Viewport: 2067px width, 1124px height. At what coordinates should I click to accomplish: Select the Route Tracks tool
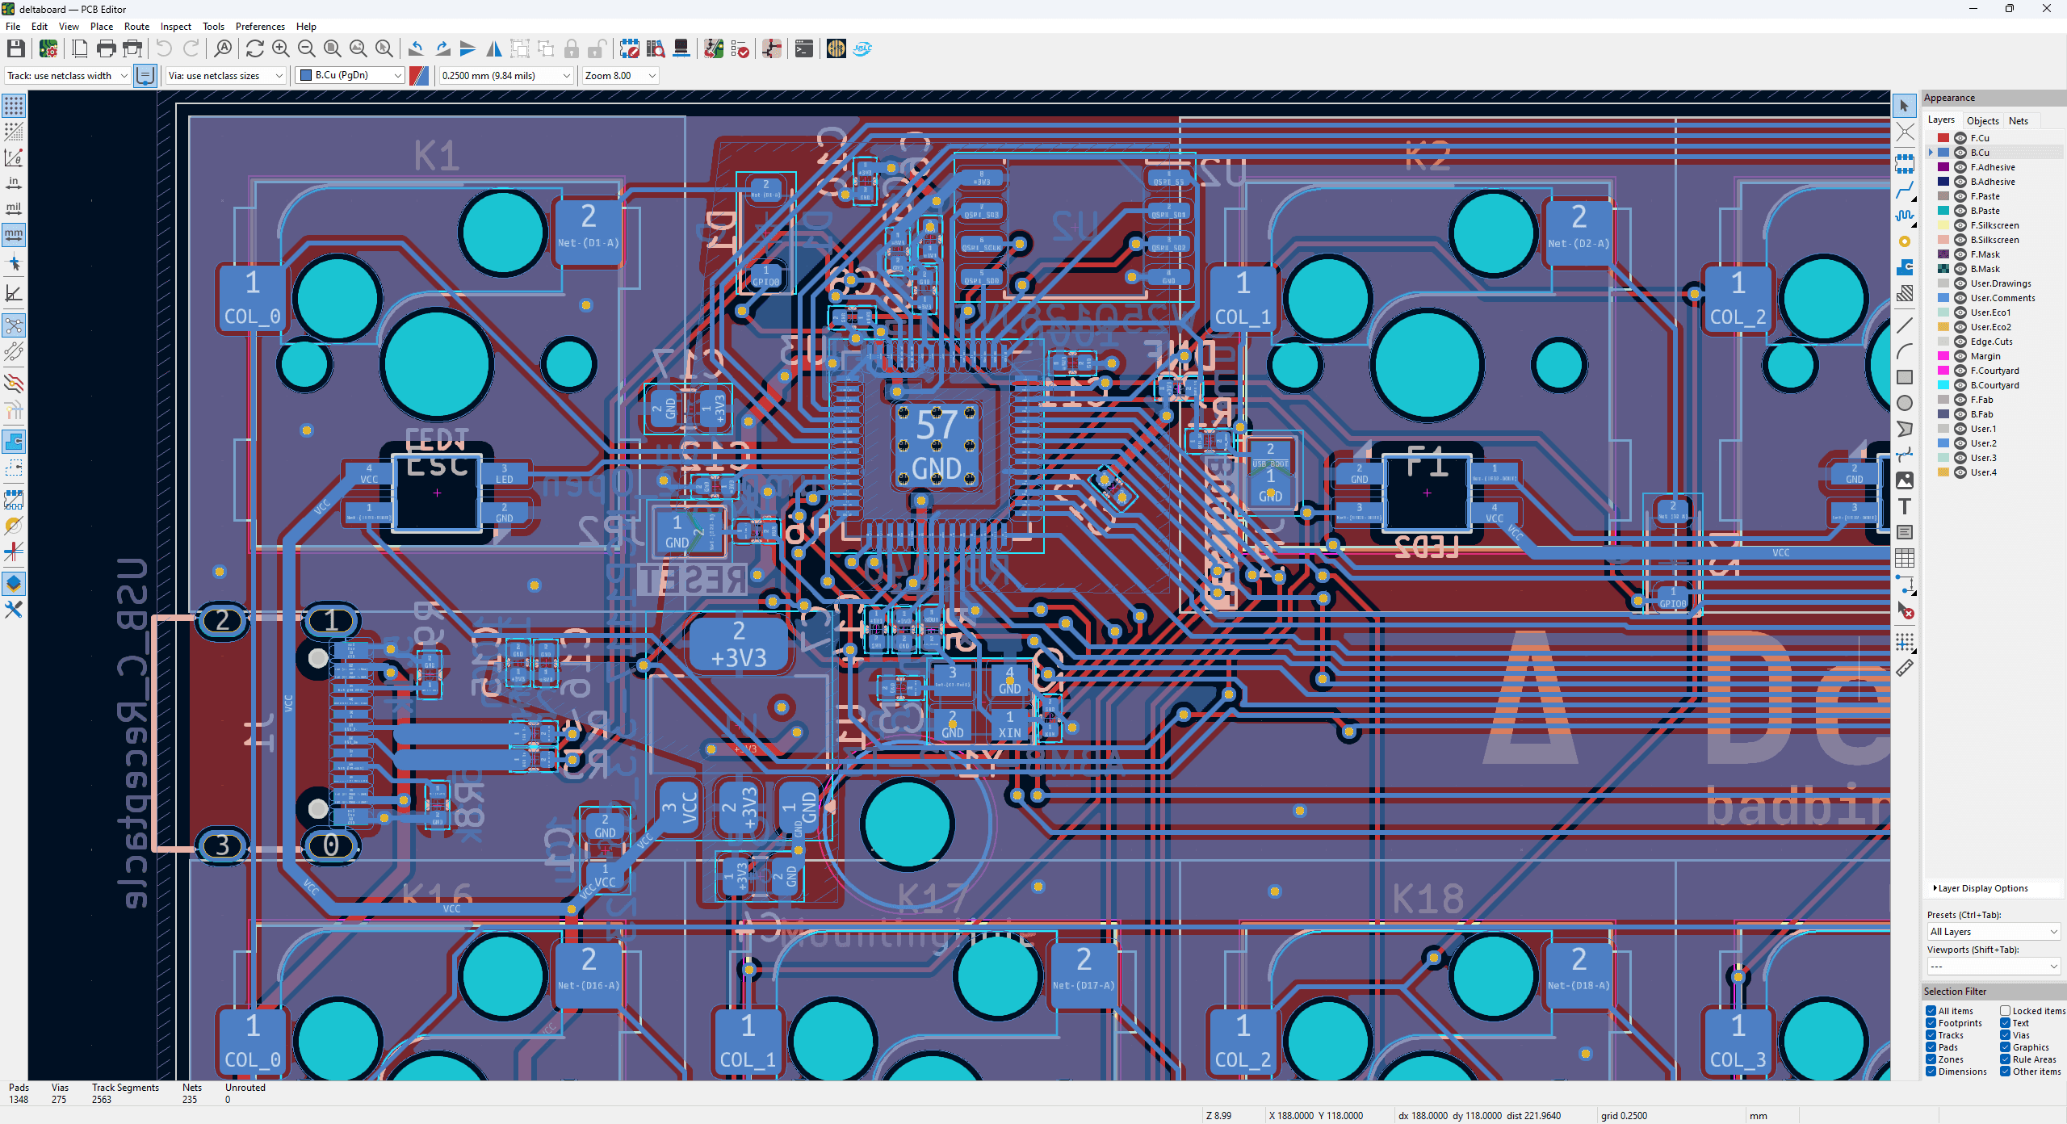coord(1904,191)
